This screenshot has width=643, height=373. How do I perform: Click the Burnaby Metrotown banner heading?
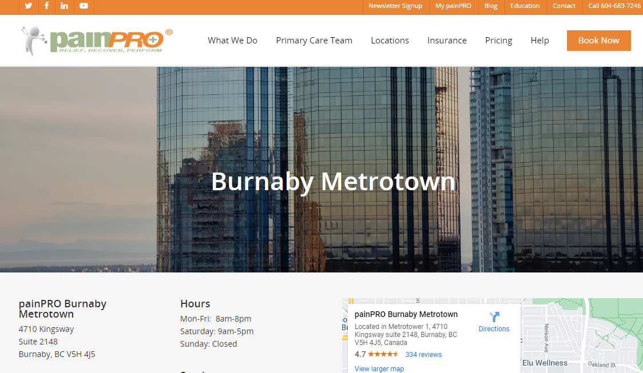333,182
